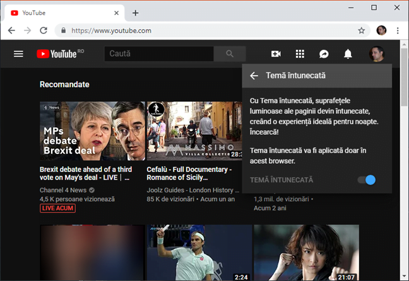Go back from the Temă întunecată panel
This screenshot has height=281, width=409.
click(254, 76)
